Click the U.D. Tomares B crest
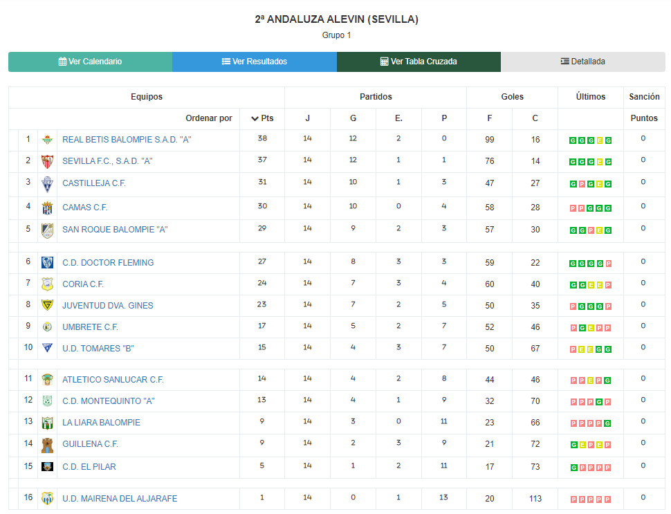This screenshot has width=671, height=514. pos(47,347)
